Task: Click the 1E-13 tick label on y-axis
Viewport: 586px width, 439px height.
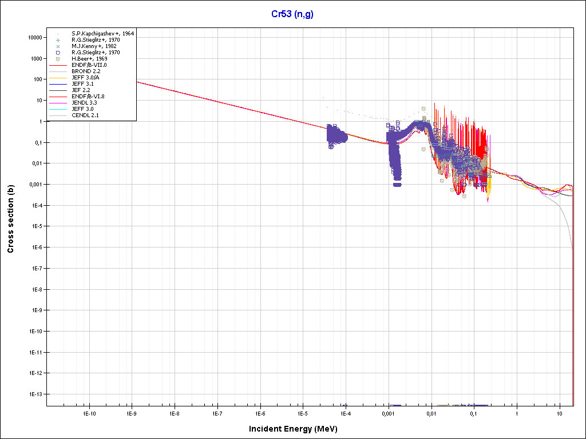Action: (34, 394)
